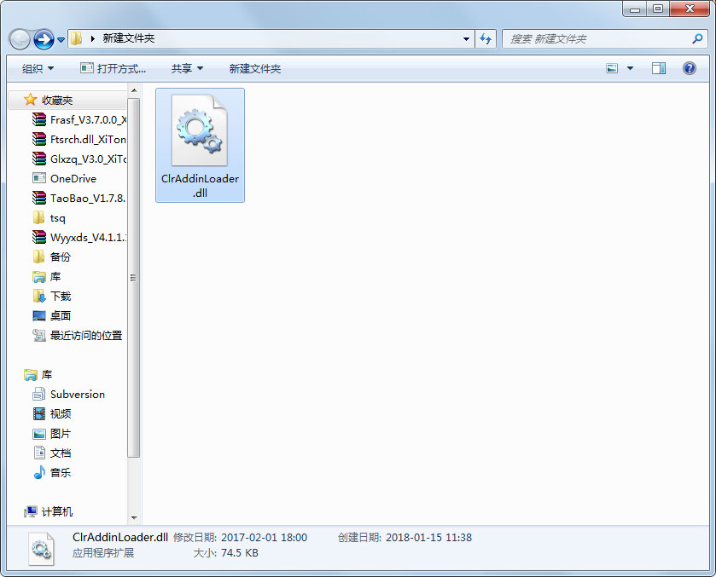
Task: Toggle the preview pane
Action: coord(657,67)
